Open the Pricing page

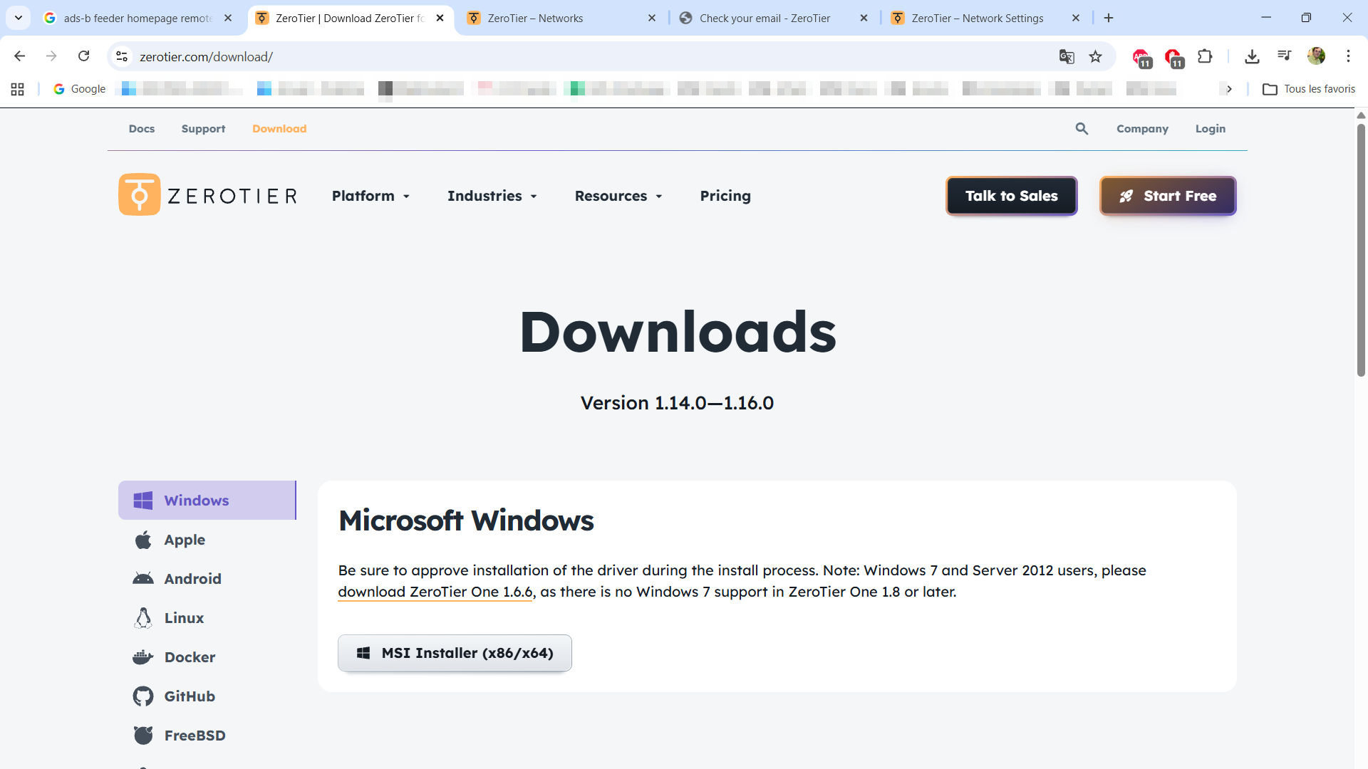coord(725,196)
